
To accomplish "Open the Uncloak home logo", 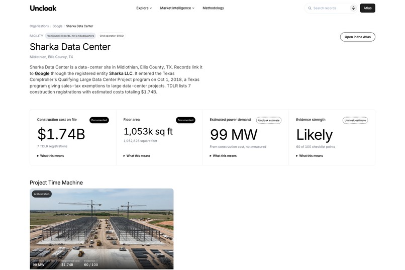I will 43,8.
